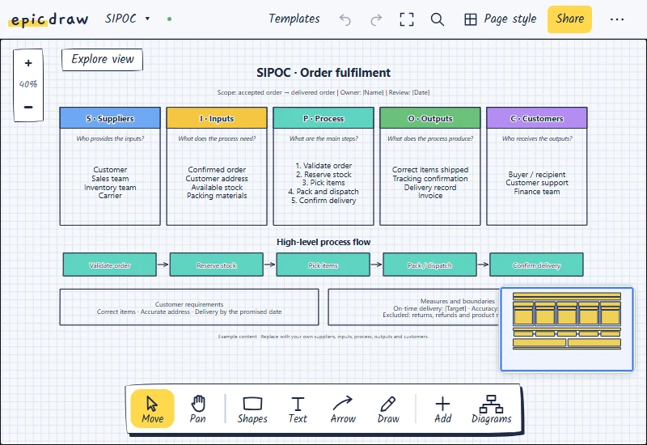Undo the last action
Image resolution: width=647 pixels, height=445 pixels.
[345, 19]
